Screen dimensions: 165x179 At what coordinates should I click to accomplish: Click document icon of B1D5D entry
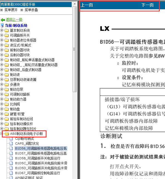(x=11, y=168)
